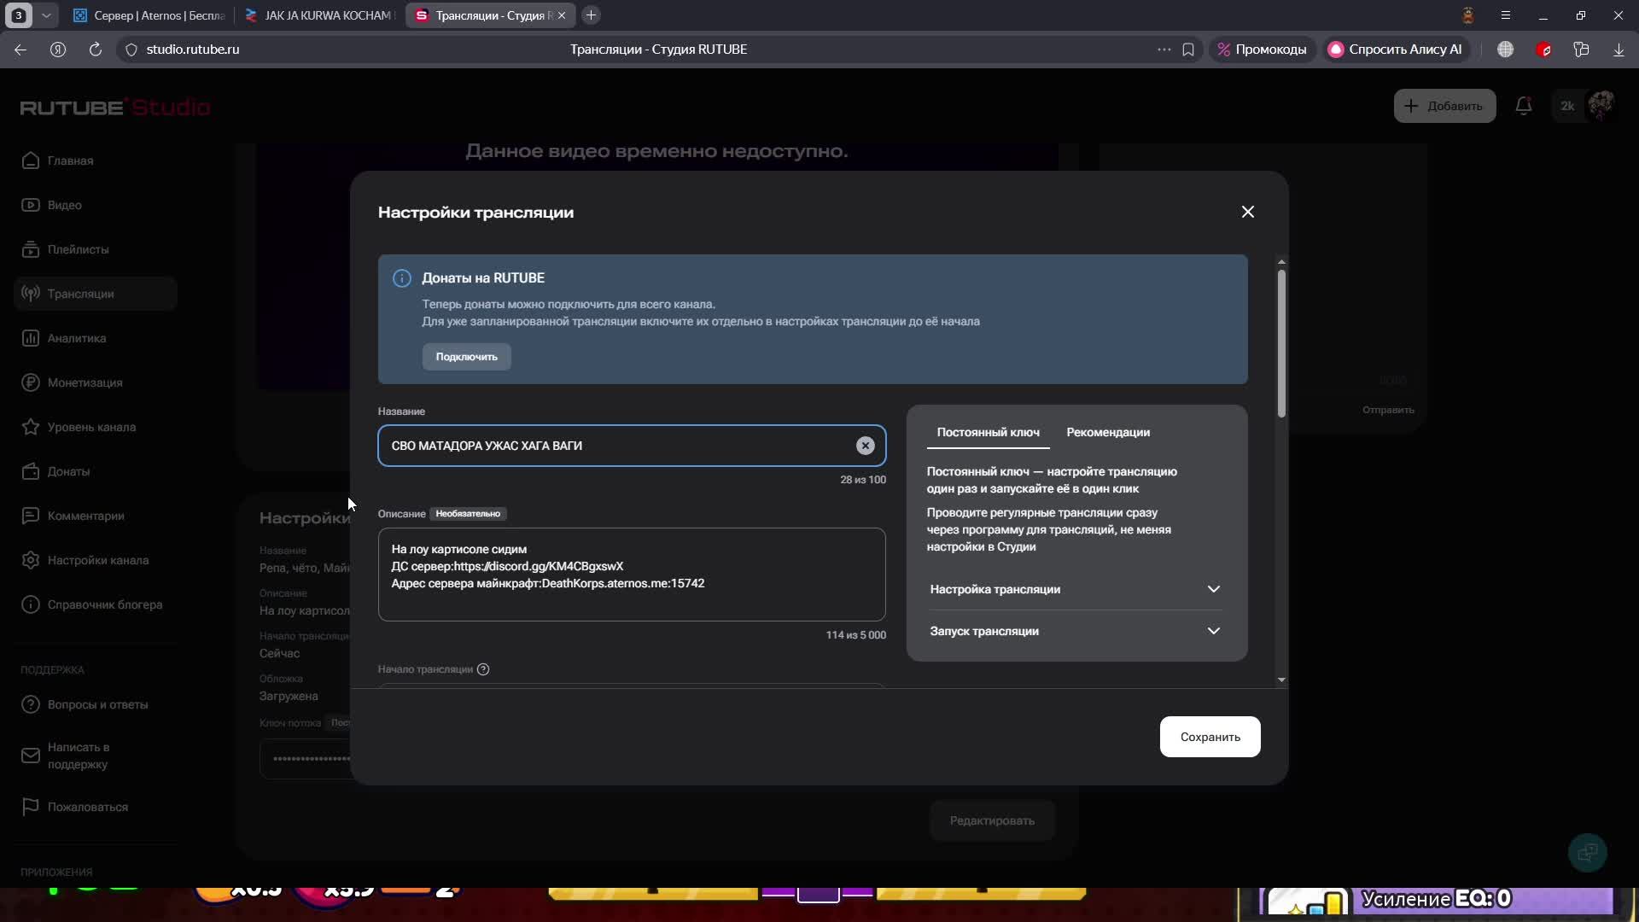Clear the Название field with the X icon
The image size is (1639, 922).
865,446
